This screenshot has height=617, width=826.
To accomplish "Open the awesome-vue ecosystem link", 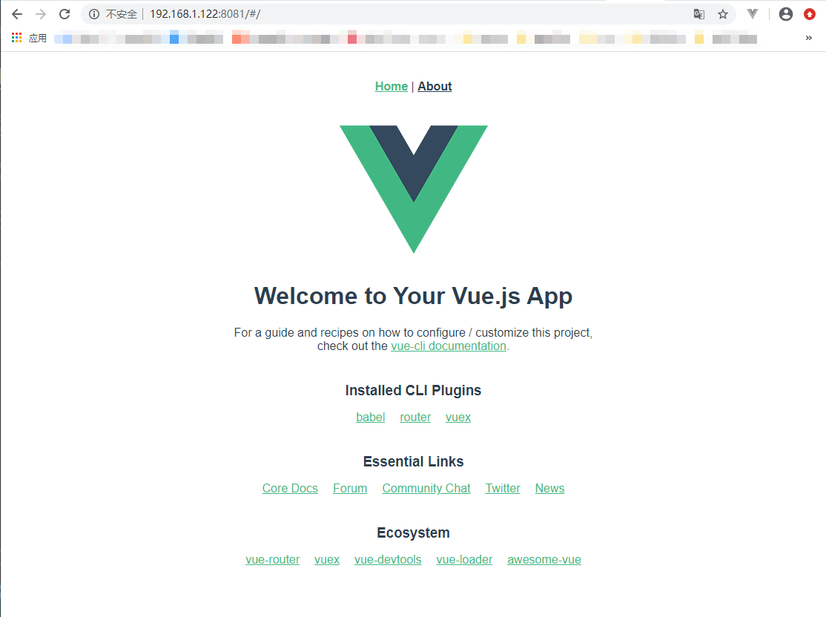I will (x=544, y=560).
